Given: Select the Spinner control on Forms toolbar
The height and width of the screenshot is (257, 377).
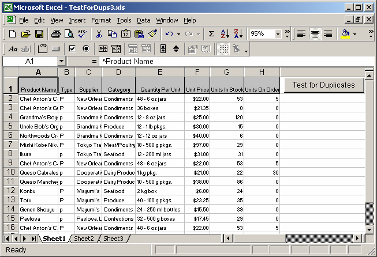Looking at the screenshot, I should (x=176, y=49).
